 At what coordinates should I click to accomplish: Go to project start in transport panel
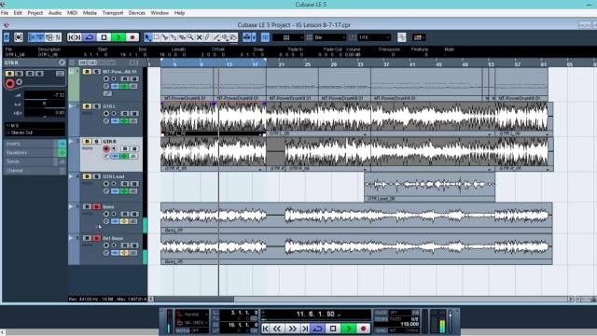pos(265,329)
